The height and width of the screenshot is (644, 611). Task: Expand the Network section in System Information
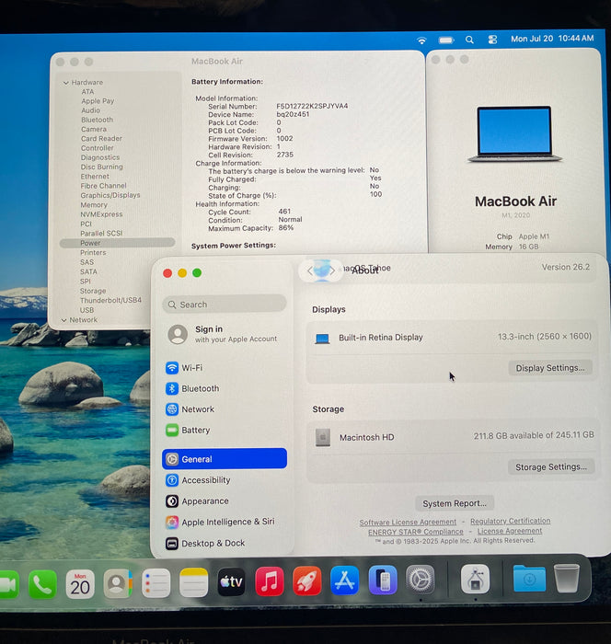[x=64, y=320]
